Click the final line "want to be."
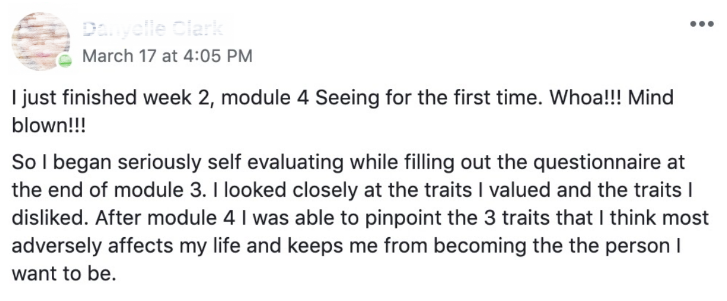Image resolution: width=727 pixels, height=301 pixels. pos(62,273)
